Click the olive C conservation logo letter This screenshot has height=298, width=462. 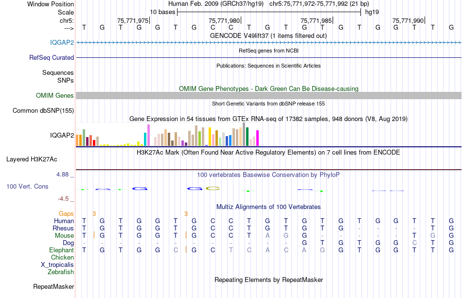(x=213, y=189)
